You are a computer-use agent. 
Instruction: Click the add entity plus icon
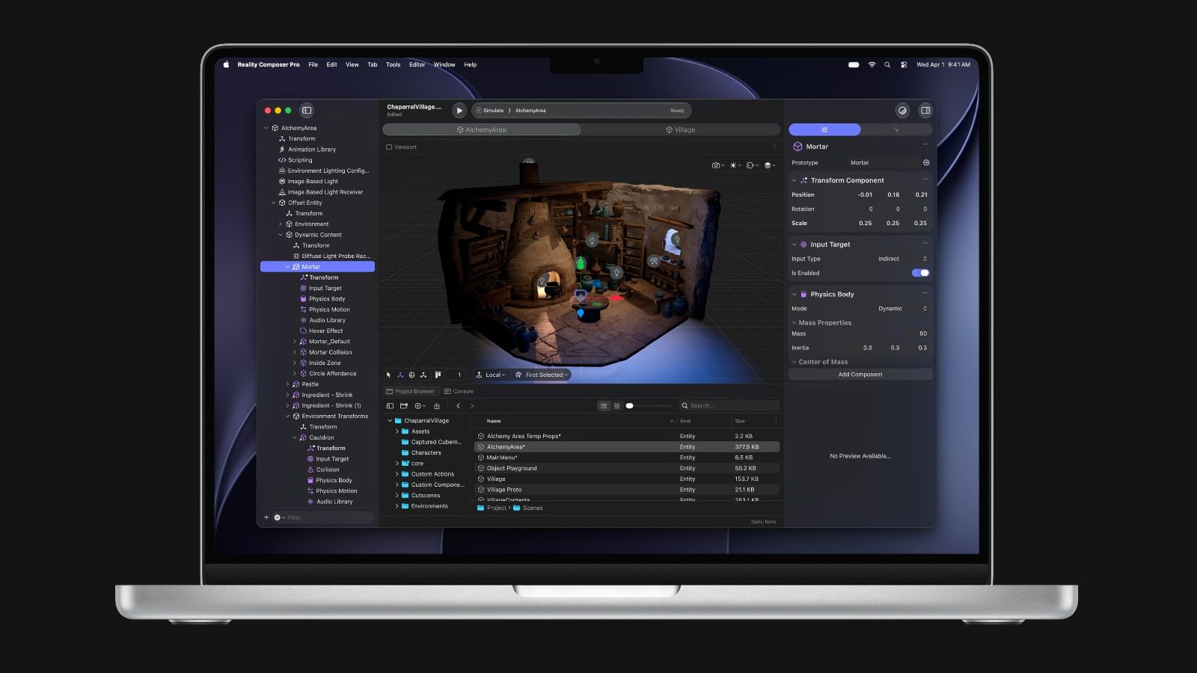point(266,517)
